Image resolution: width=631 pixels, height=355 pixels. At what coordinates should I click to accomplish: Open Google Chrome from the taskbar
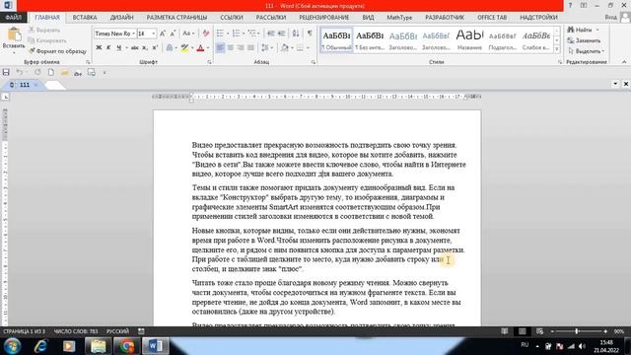click(127, 346)
